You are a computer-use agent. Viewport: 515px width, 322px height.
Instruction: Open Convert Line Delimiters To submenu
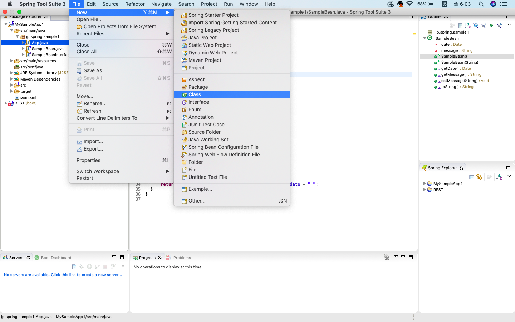121,118
